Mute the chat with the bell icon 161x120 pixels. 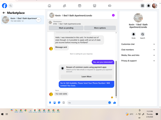[x=134, y=34]
